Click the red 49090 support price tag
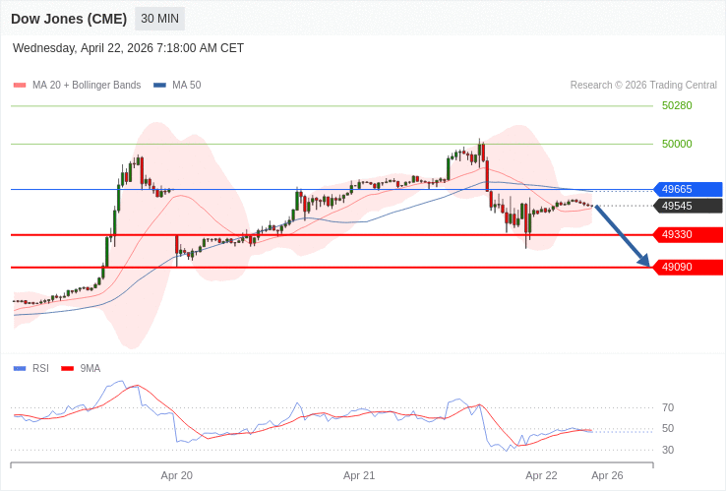Viewport: 726px width, 492px height. pyautogui.click(x=688, y=267)
